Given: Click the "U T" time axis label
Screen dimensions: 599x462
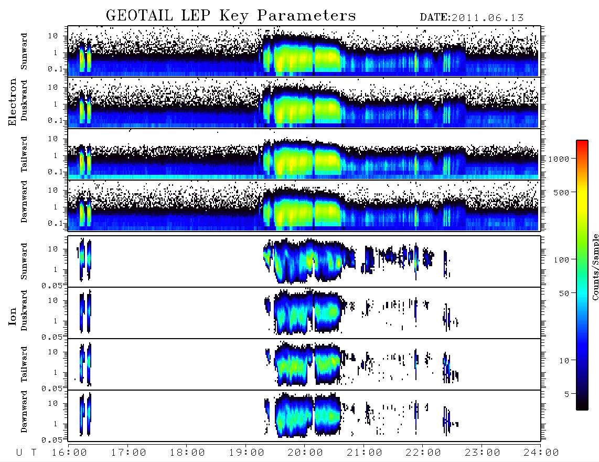Looking at the screenshot, I should 27,453.
